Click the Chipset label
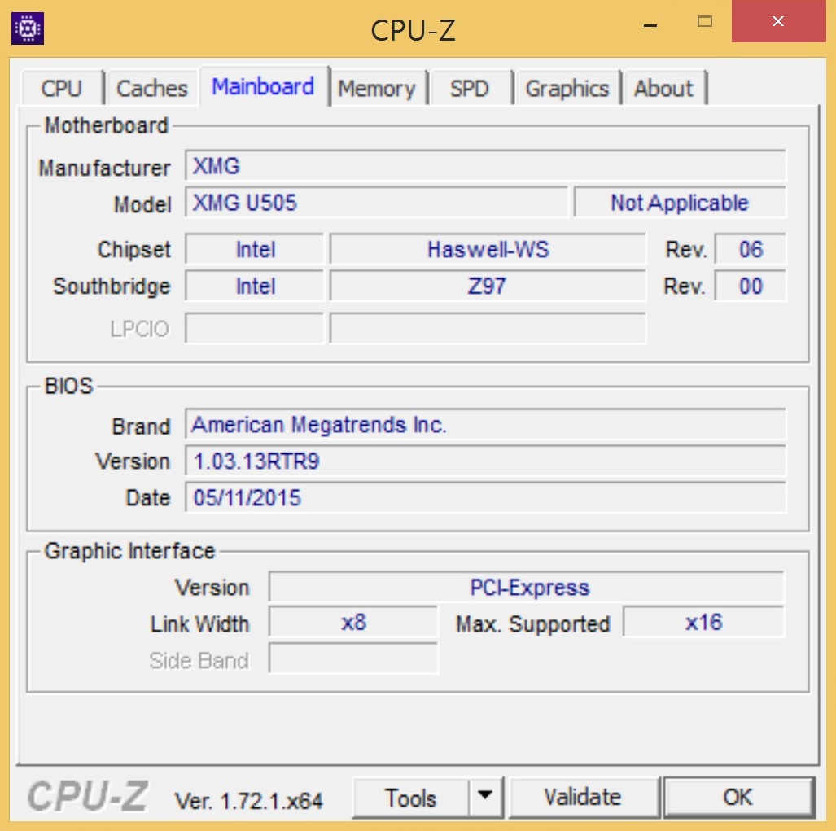 (133, 249)
